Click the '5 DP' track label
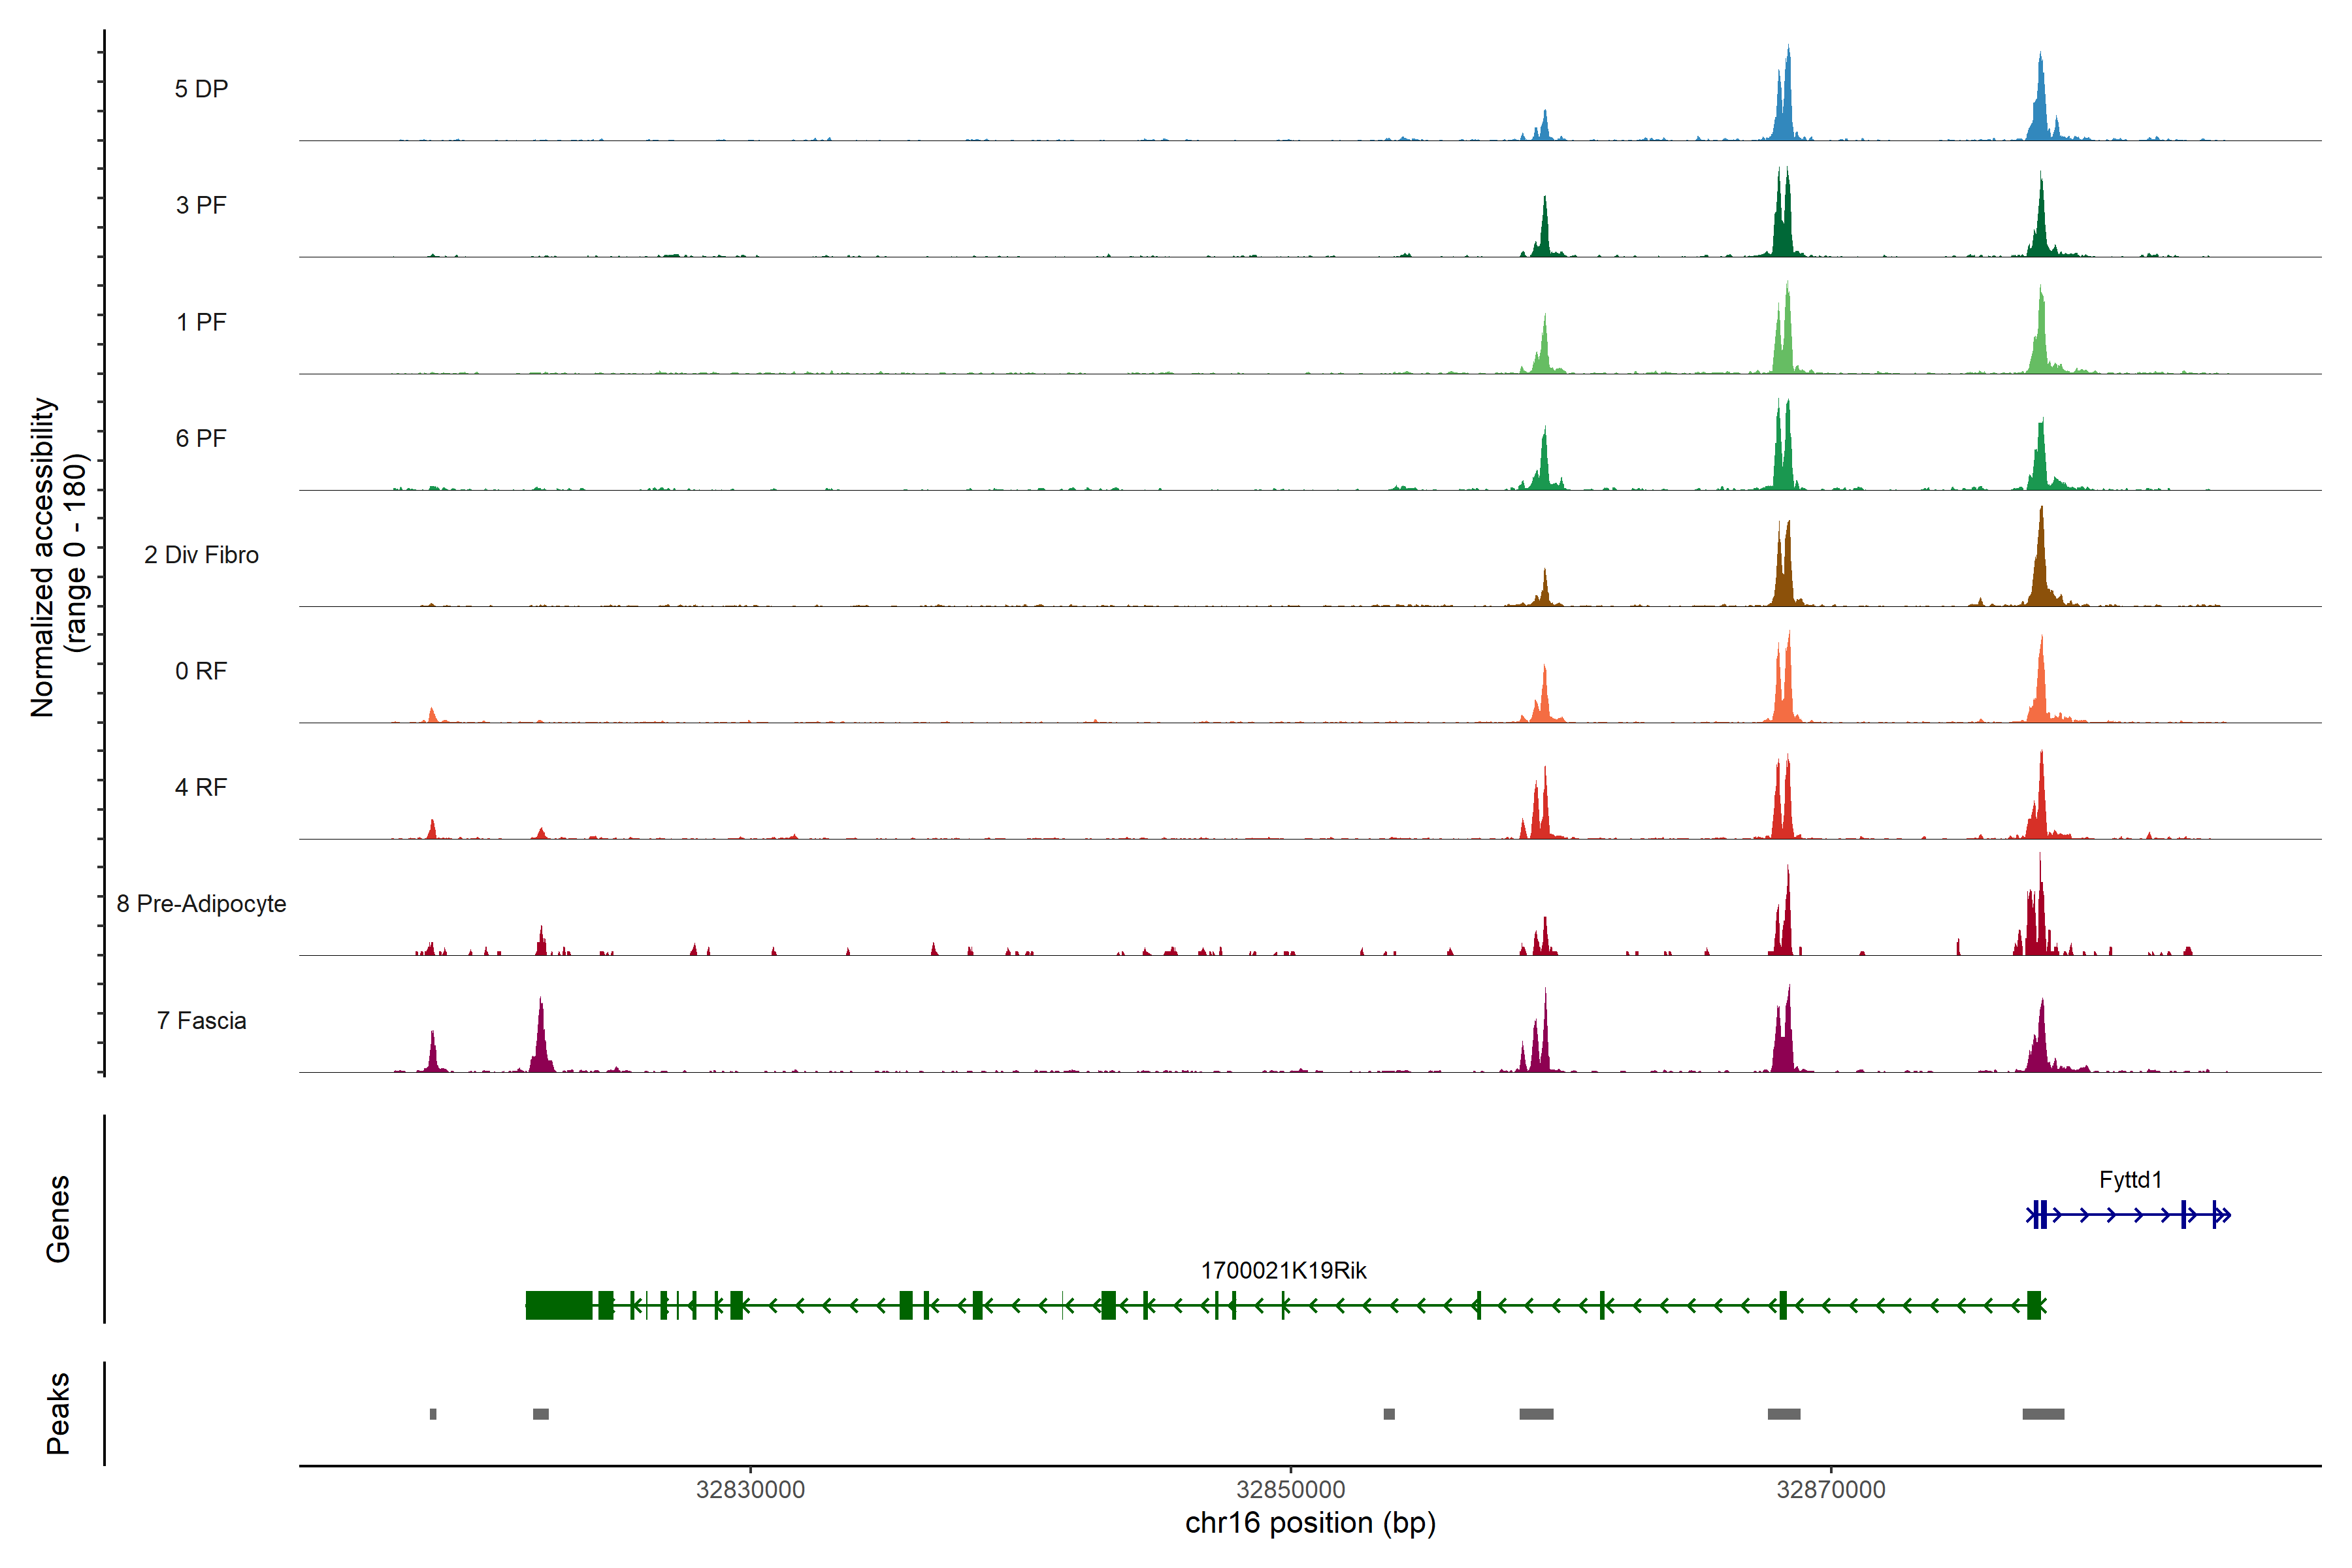This screenshot has width=2352, height=1568. [201, 89]
